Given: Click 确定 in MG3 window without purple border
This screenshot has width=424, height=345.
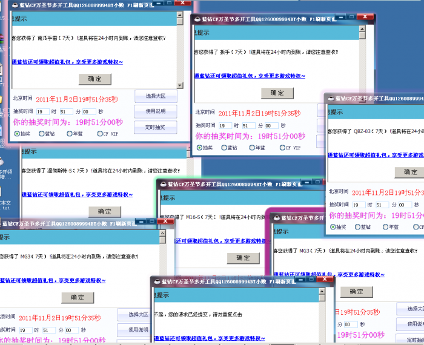Looking at the screenshot, I should [x=78, y=297].
